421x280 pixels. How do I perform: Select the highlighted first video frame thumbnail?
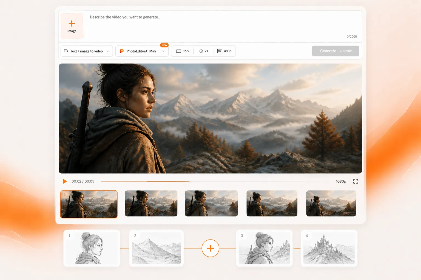89,204
